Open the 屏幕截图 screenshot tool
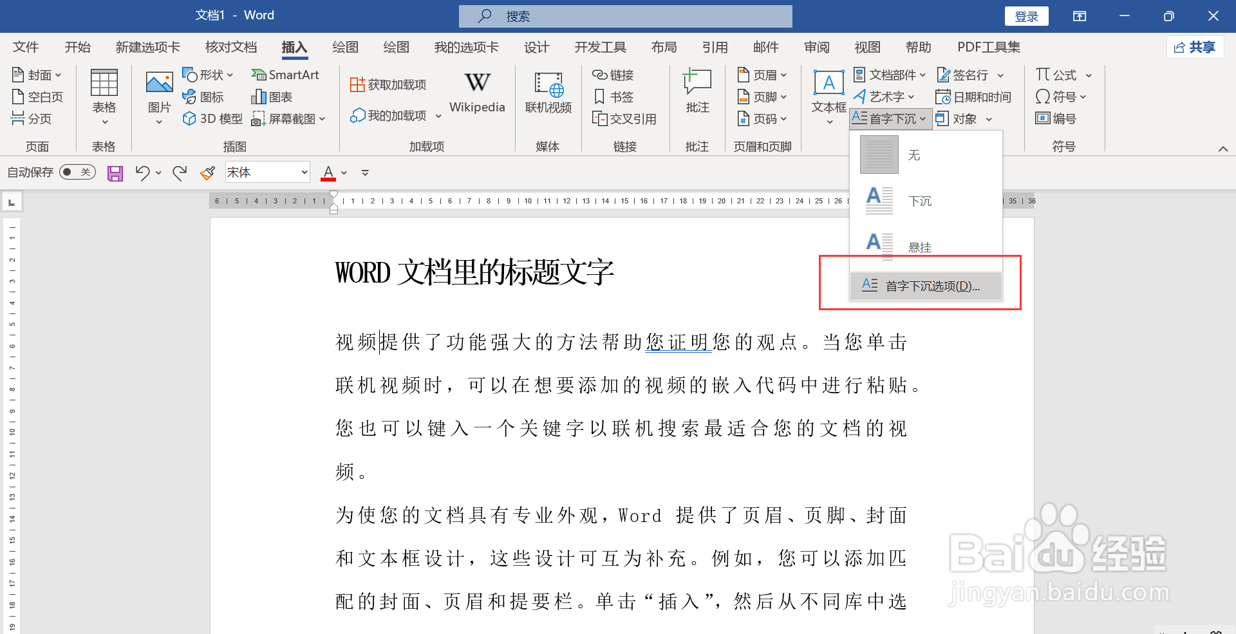Image resolution: width=1236 pixels, height=634 pixels. pyautogui.click(x=288, y=118)
